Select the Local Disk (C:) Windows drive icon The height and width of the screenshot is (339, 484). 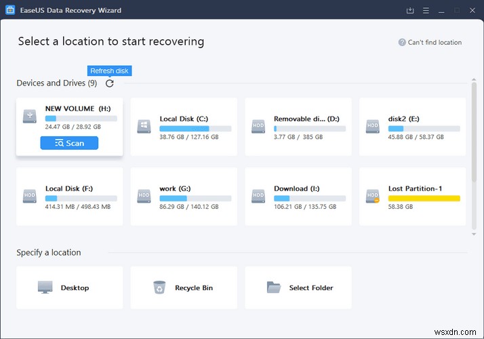[144, 126]
